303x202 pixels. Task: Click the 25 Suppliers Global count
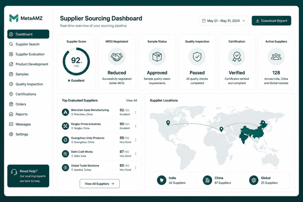(269, 183)
